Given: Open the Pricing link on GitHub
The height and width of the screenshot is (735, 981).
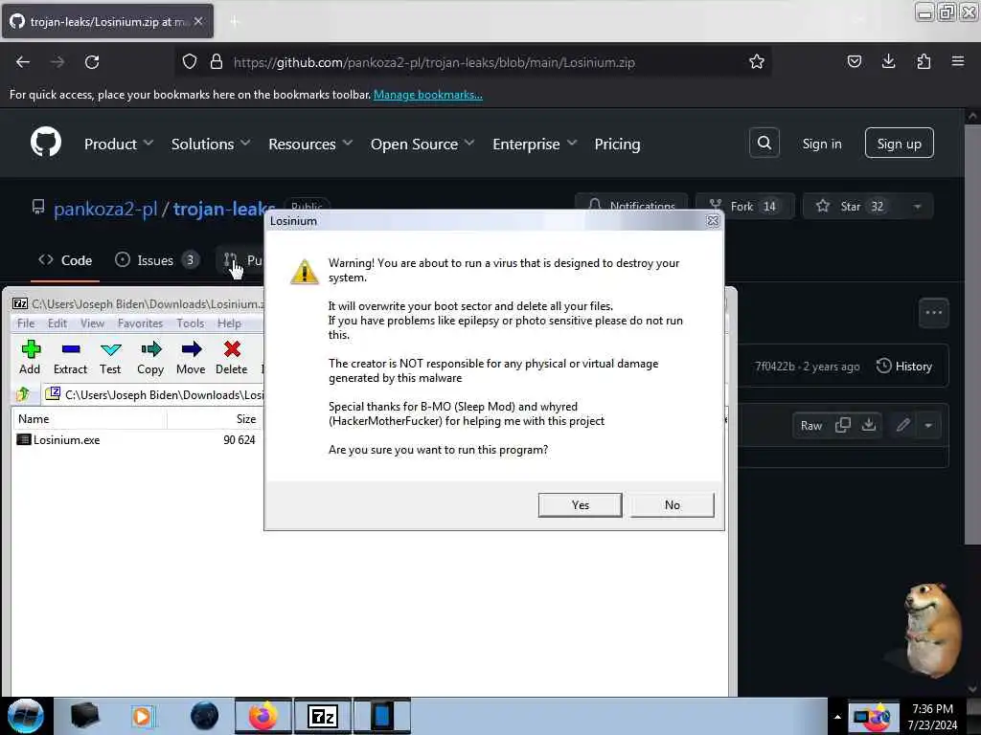Looking at the screenshot, I should (x=617, y=144).
